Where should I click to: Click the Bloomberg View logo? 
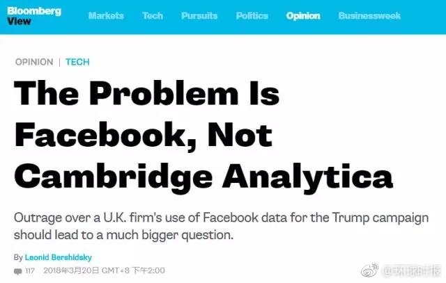[x=35, y=15]
